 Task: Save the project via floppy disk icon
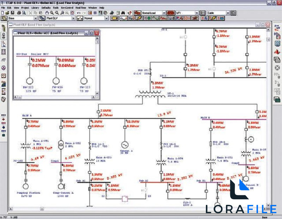(12, 13)
